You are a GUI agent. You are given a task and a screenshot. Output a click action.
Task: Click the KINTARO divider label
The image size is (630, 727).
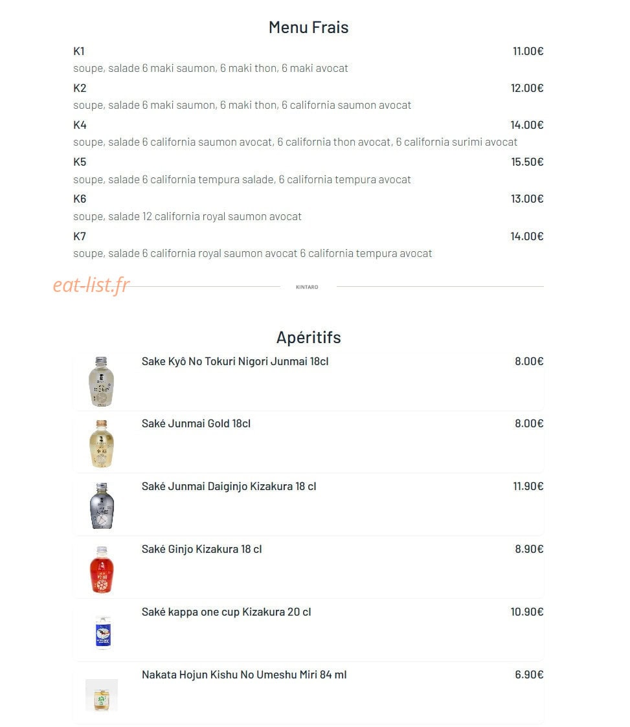[x=307, y=287]
